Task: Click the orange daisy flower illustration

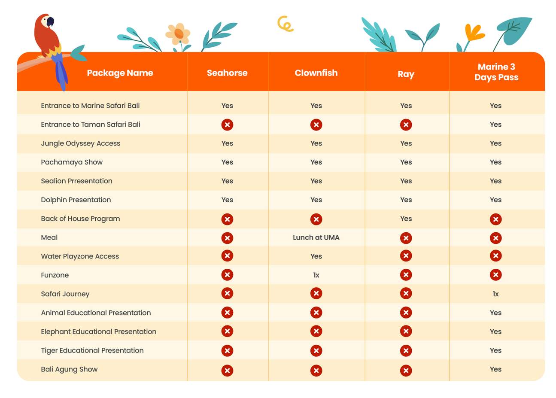Action: 178,33
